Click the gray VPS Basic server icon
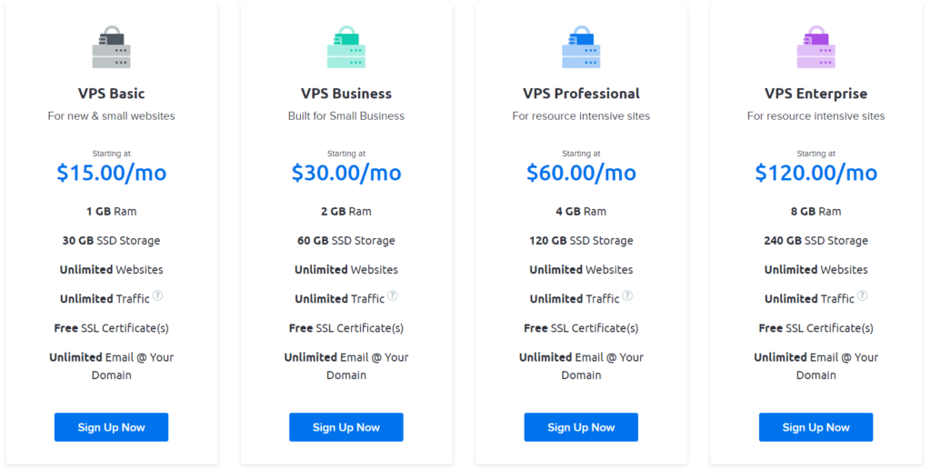 click(x=111, y=47)
